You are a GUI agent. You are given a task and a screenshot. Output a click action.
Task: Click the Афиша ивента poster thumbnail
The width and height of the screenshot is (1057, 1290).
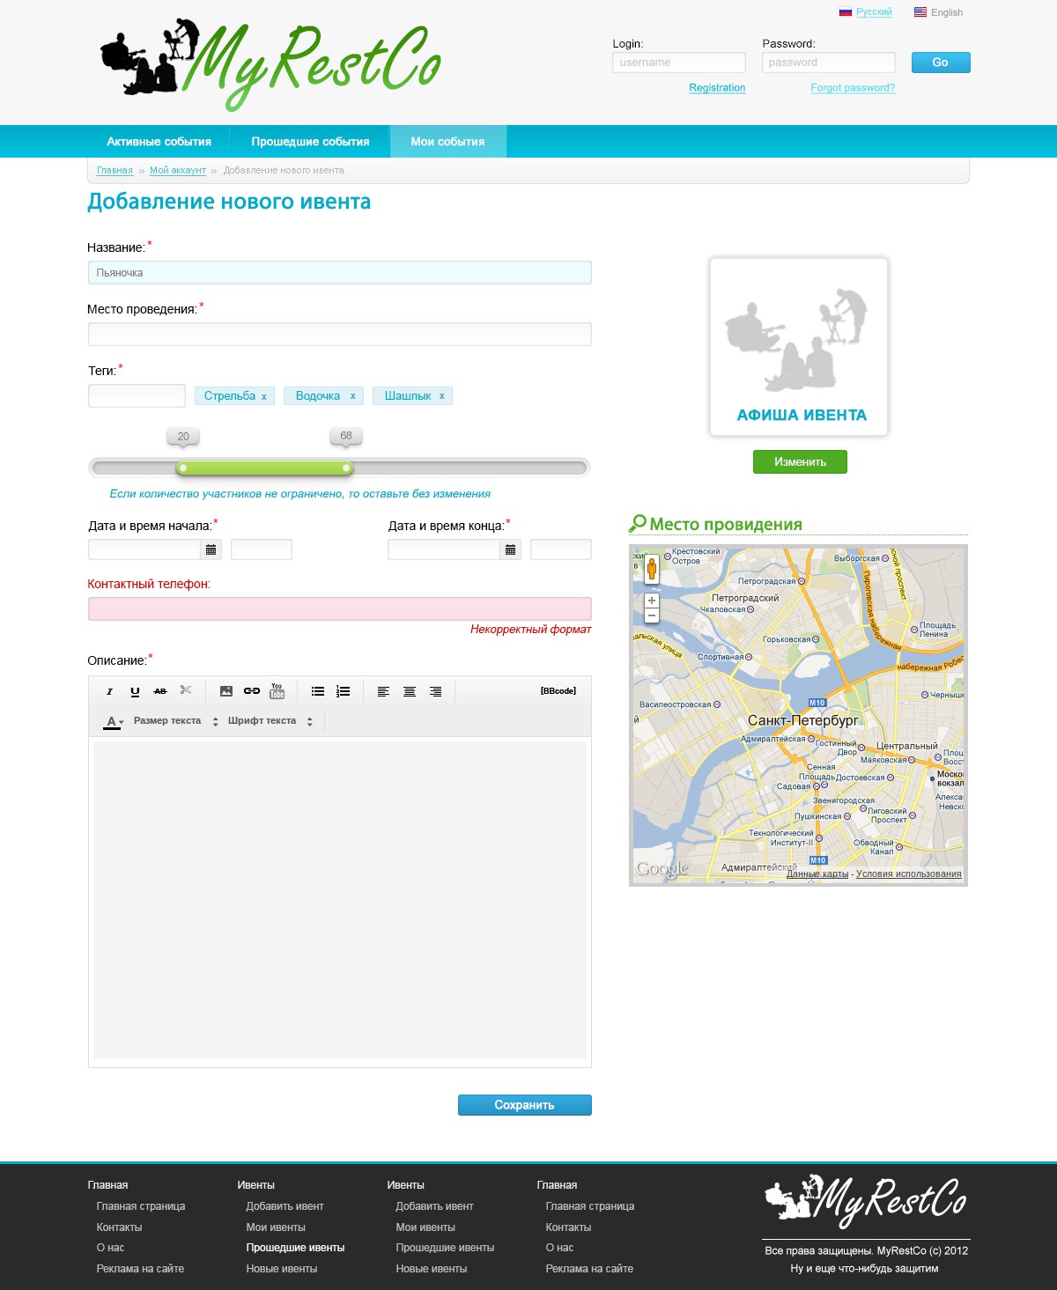click(800, 347)
